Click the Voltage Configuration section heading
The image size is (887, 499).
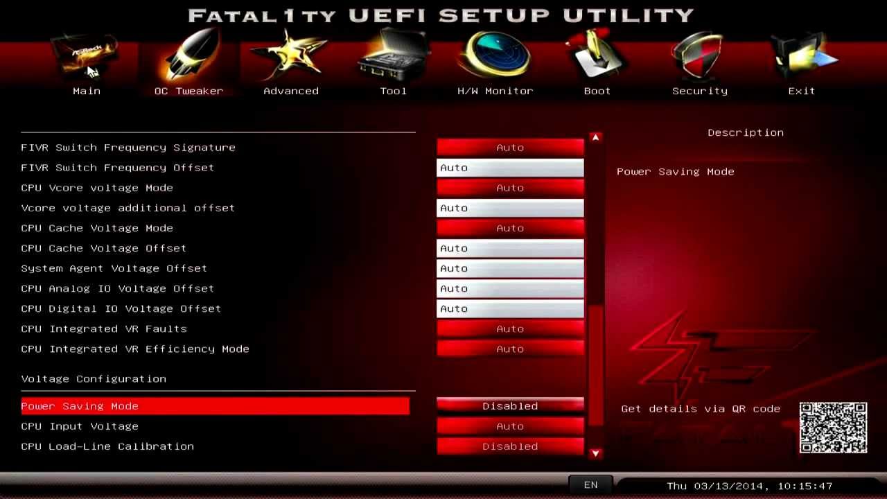(x=94, y=379)
